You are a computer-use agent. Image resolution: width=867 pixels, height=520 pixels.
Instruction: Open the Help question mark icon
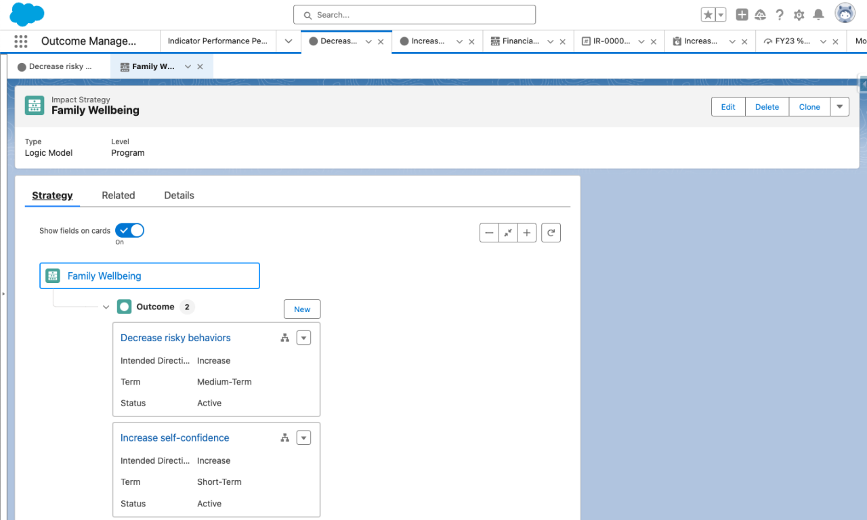pos(780,15)
